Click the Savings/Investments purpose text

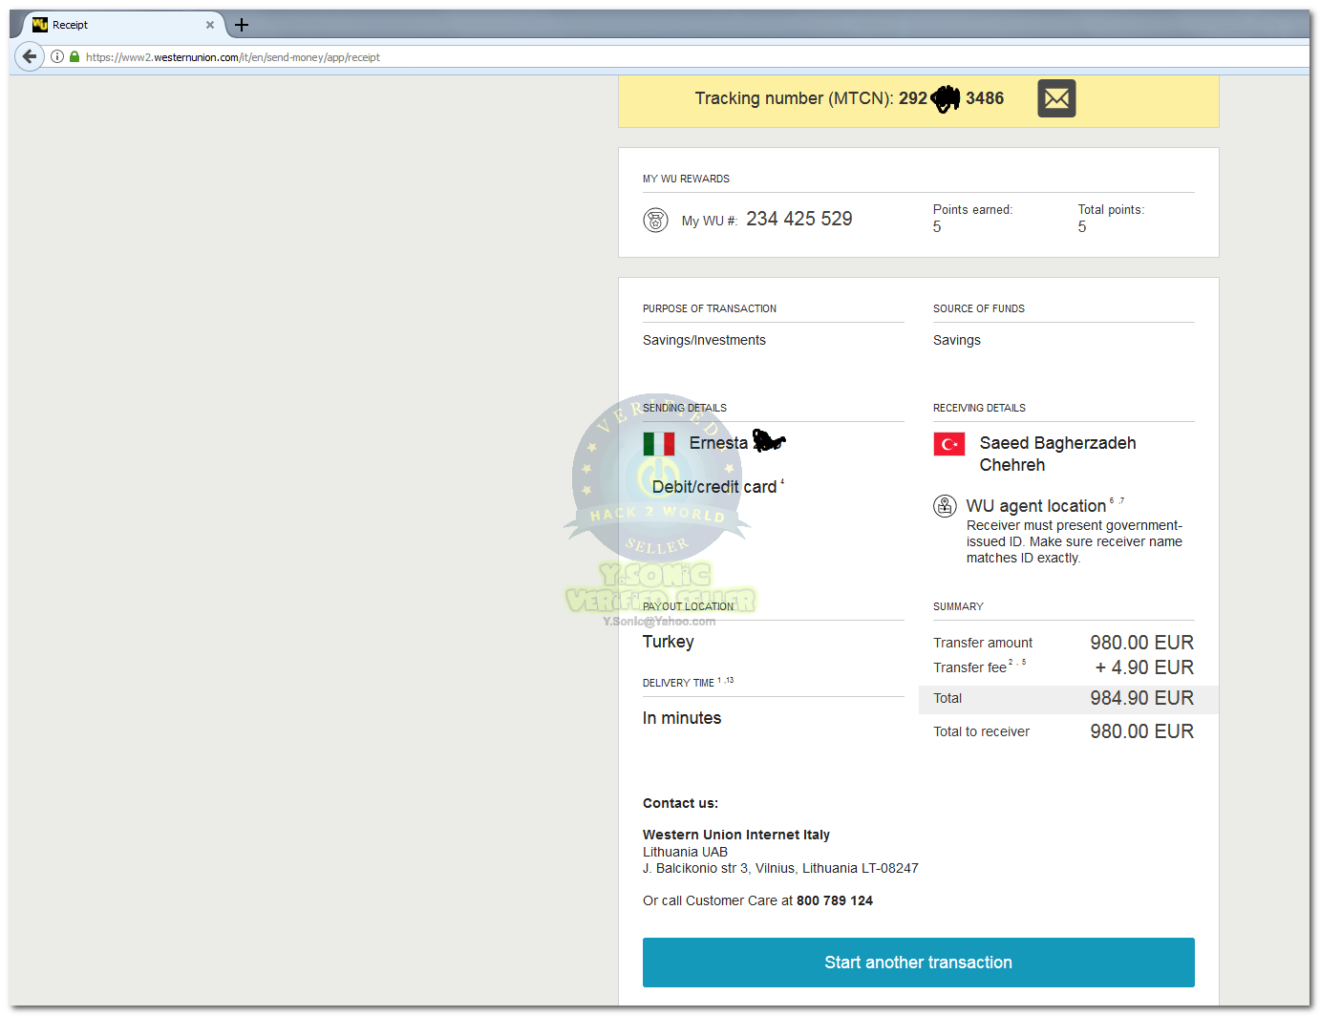click(704, 340)
